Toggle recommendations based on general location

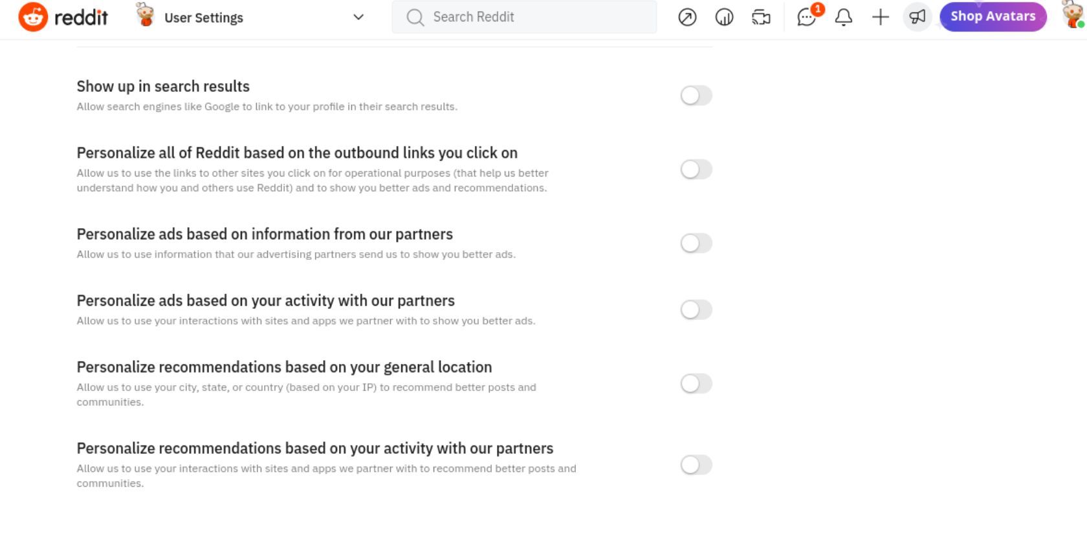696,383
